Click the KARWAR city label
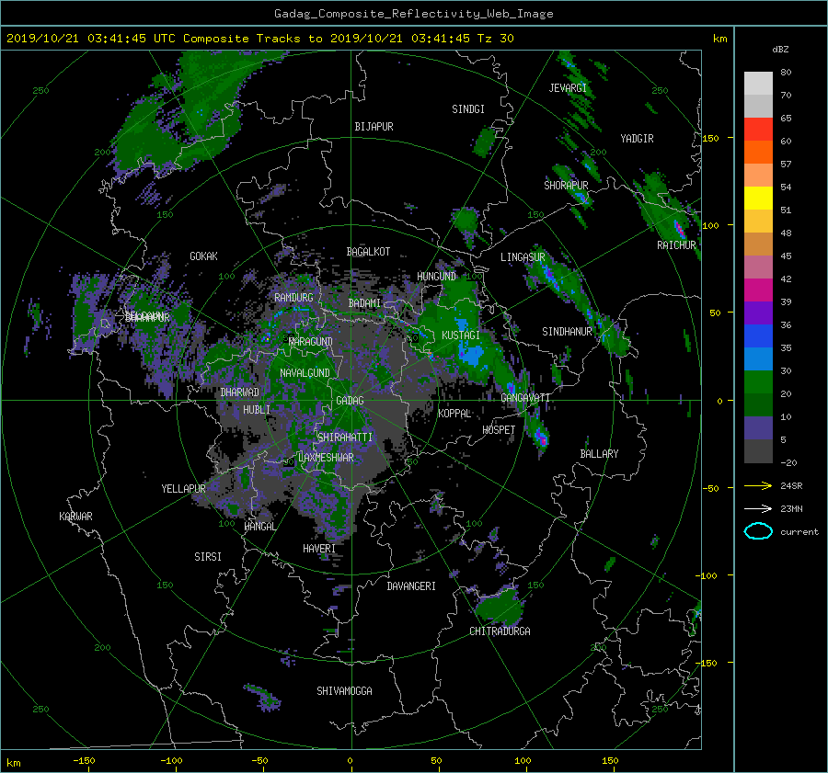Viewport: 828px width, 773px height. point(75,517)
